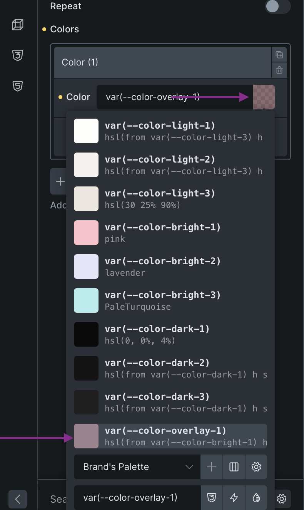304x510 pixels.
Task: Click the CSS3 icon beside color input
Action: pos(212,498)
